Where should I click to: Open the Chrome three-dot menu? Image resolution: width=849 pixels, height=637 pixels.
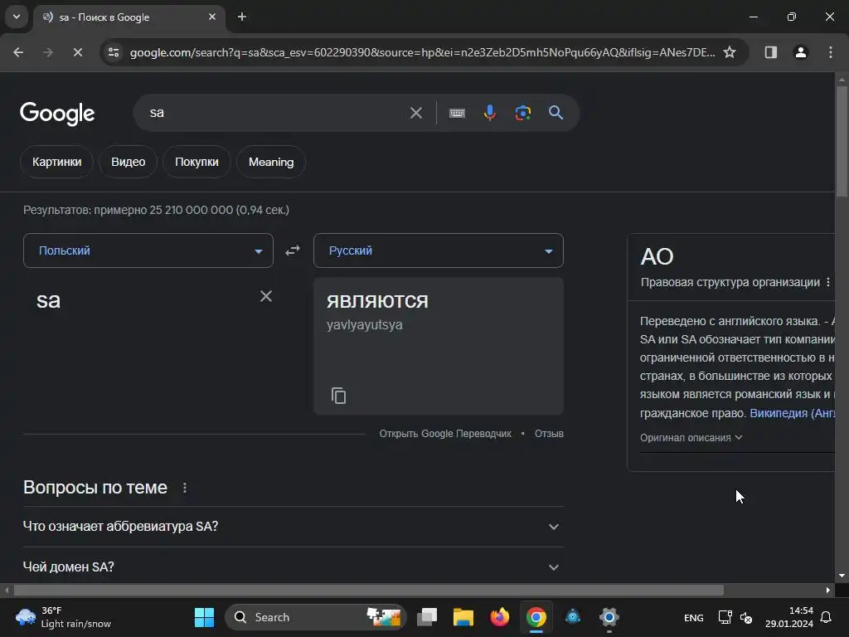[831, 52]
